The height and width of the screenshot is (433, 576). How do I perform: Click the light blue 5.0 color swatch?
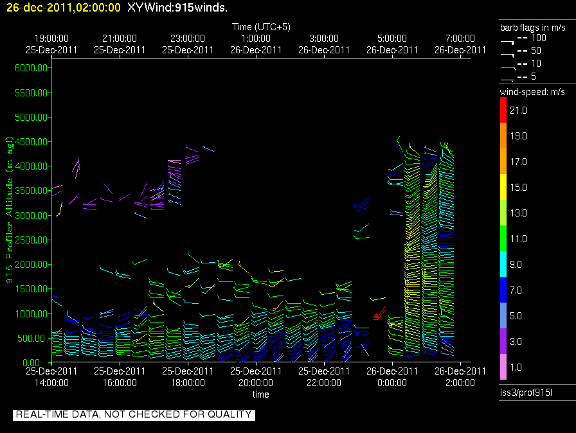[503, 315]
